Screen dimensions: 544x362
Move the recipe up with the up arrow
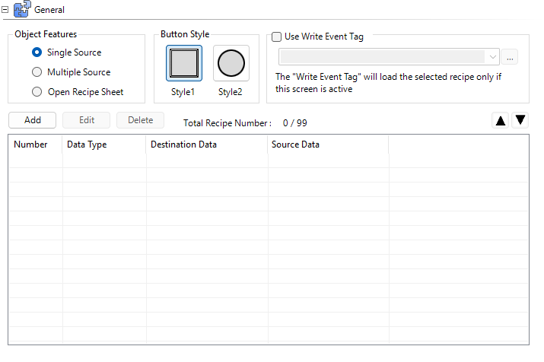tap(501, 120)
